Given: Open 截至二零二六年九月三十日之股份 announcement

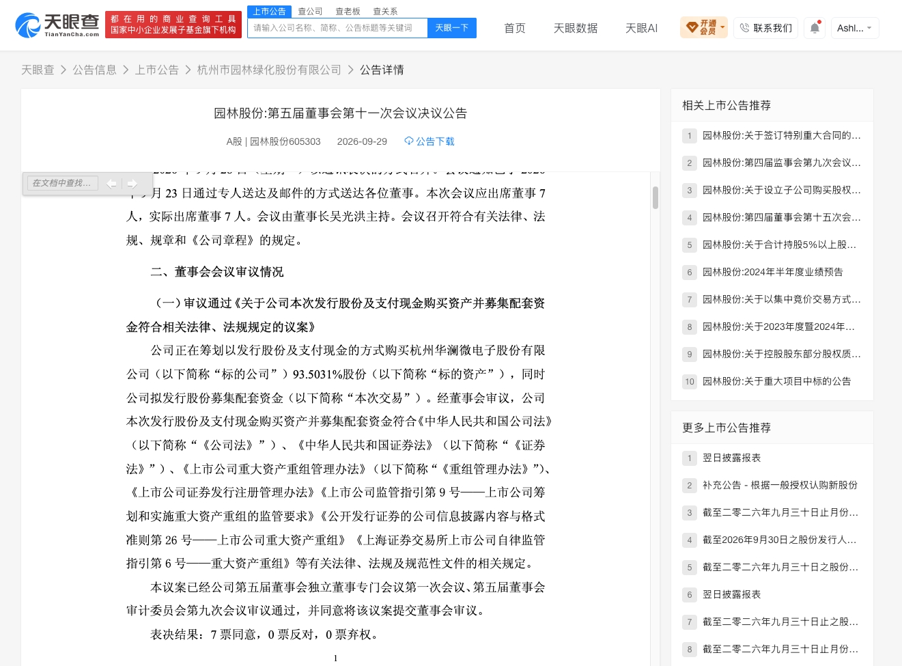Looking at the screenshot, I should coord(780,567).
